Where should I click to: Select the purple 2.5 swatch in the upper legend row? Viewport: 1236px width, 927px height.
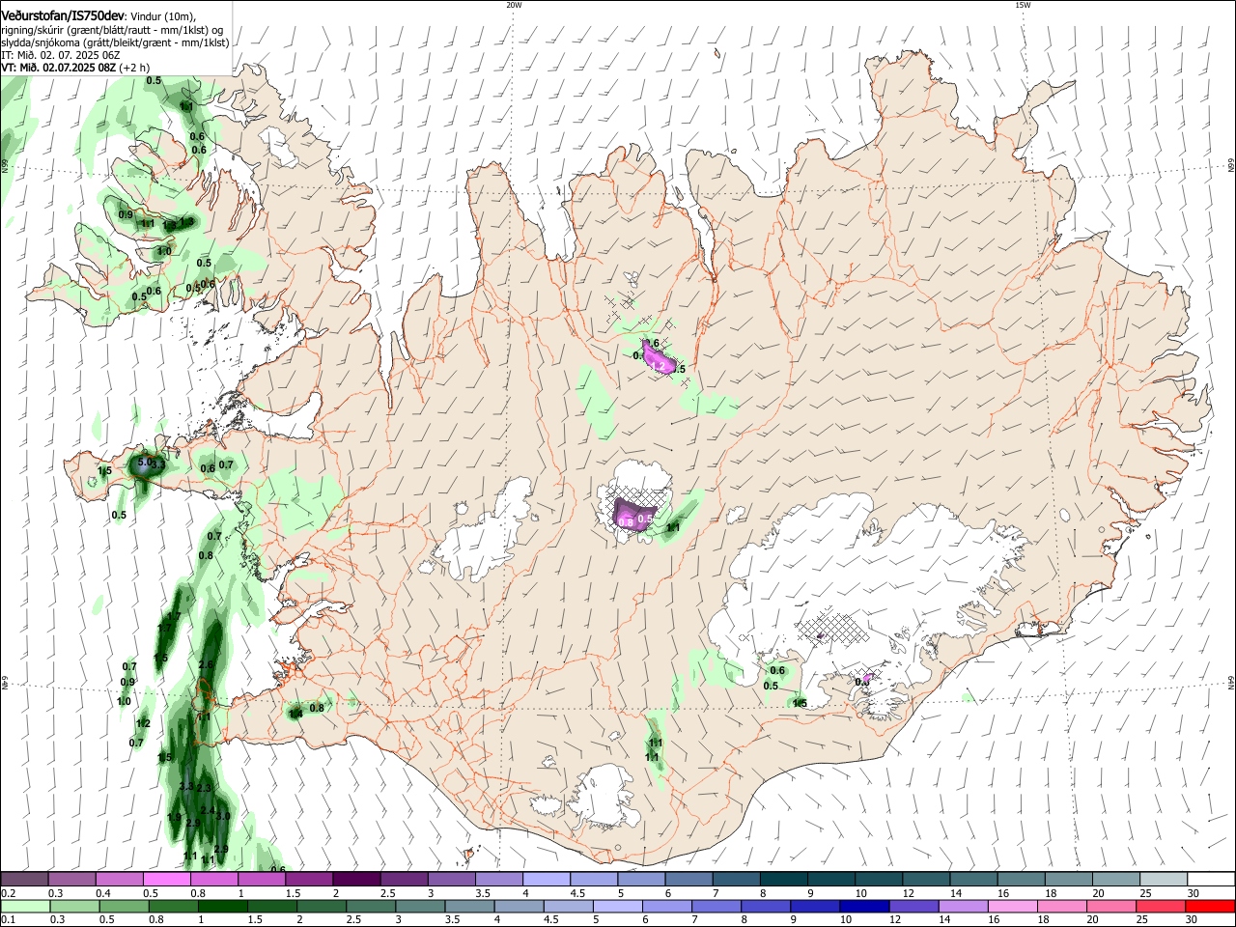(404, 880)
